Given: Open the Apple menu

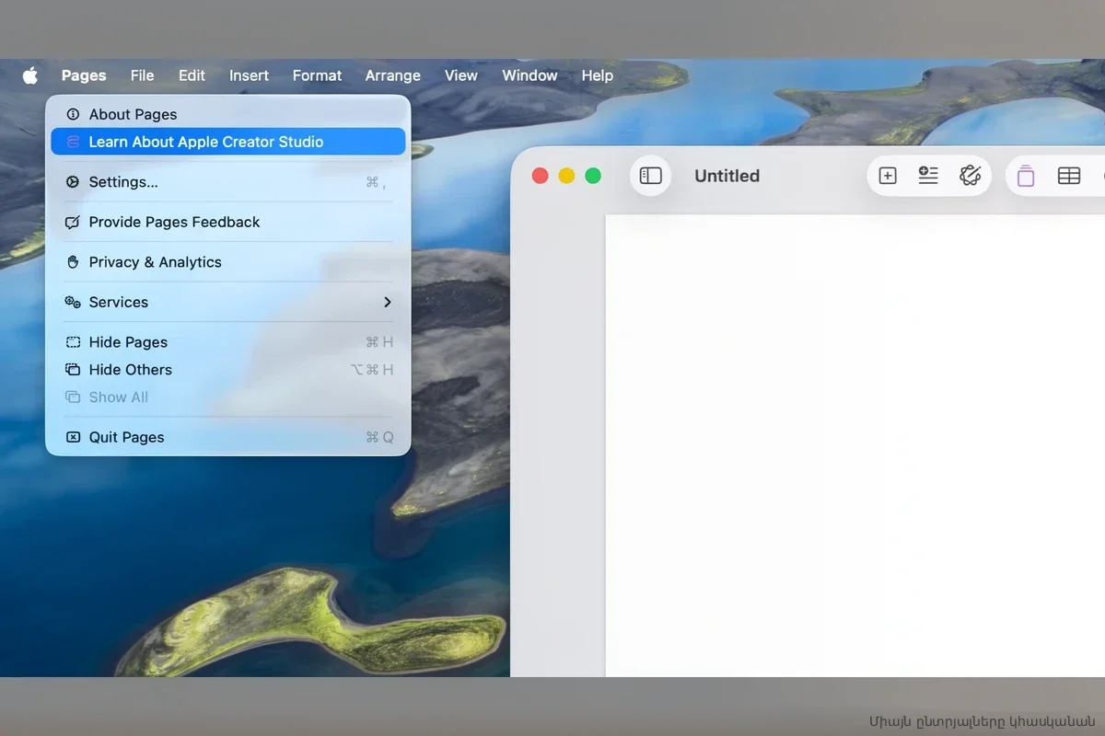Looking at the screenshot, I should click(x=30, y=75).
